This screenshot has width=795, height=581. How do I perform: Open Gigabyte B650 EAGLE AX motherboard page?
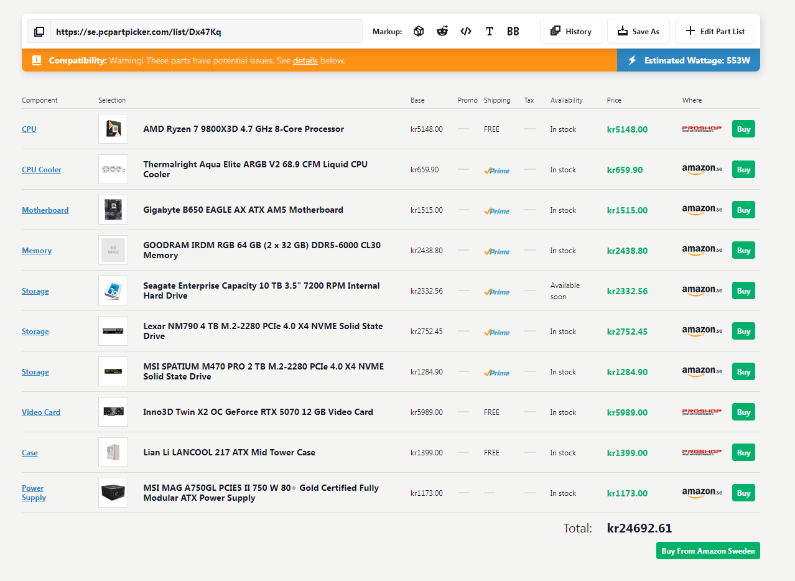[243, 210]
